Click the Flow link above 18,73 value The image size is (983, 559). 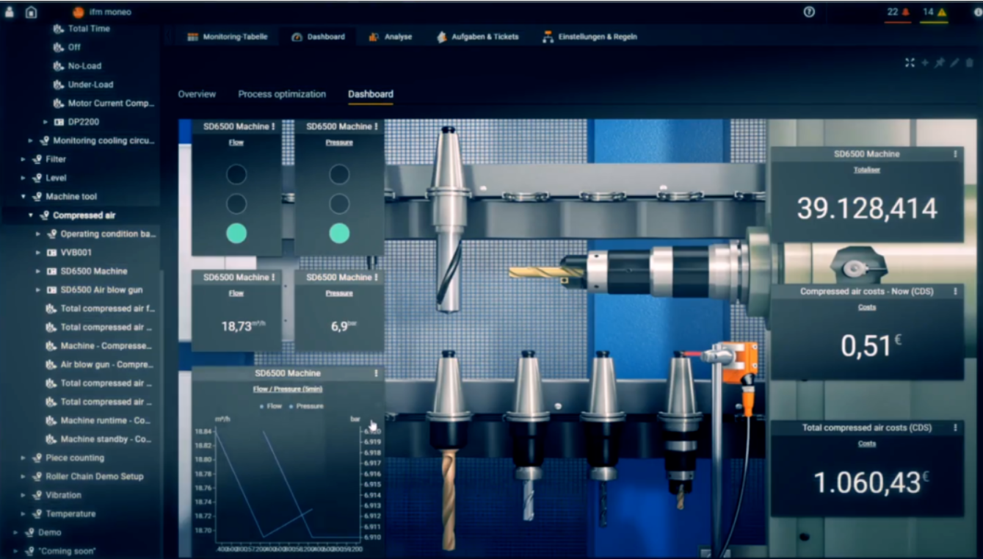(236, 293)
